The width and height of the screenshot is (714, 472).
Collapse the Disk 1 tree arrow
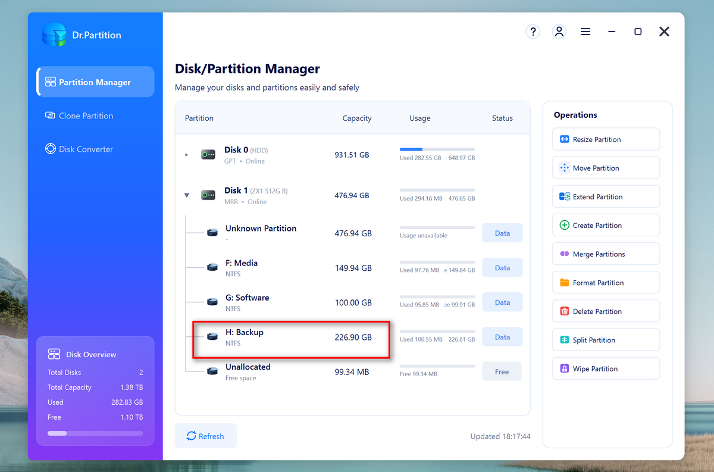point(186,195)
